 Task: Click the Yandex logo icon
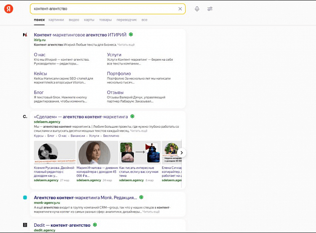pos(8,8)
